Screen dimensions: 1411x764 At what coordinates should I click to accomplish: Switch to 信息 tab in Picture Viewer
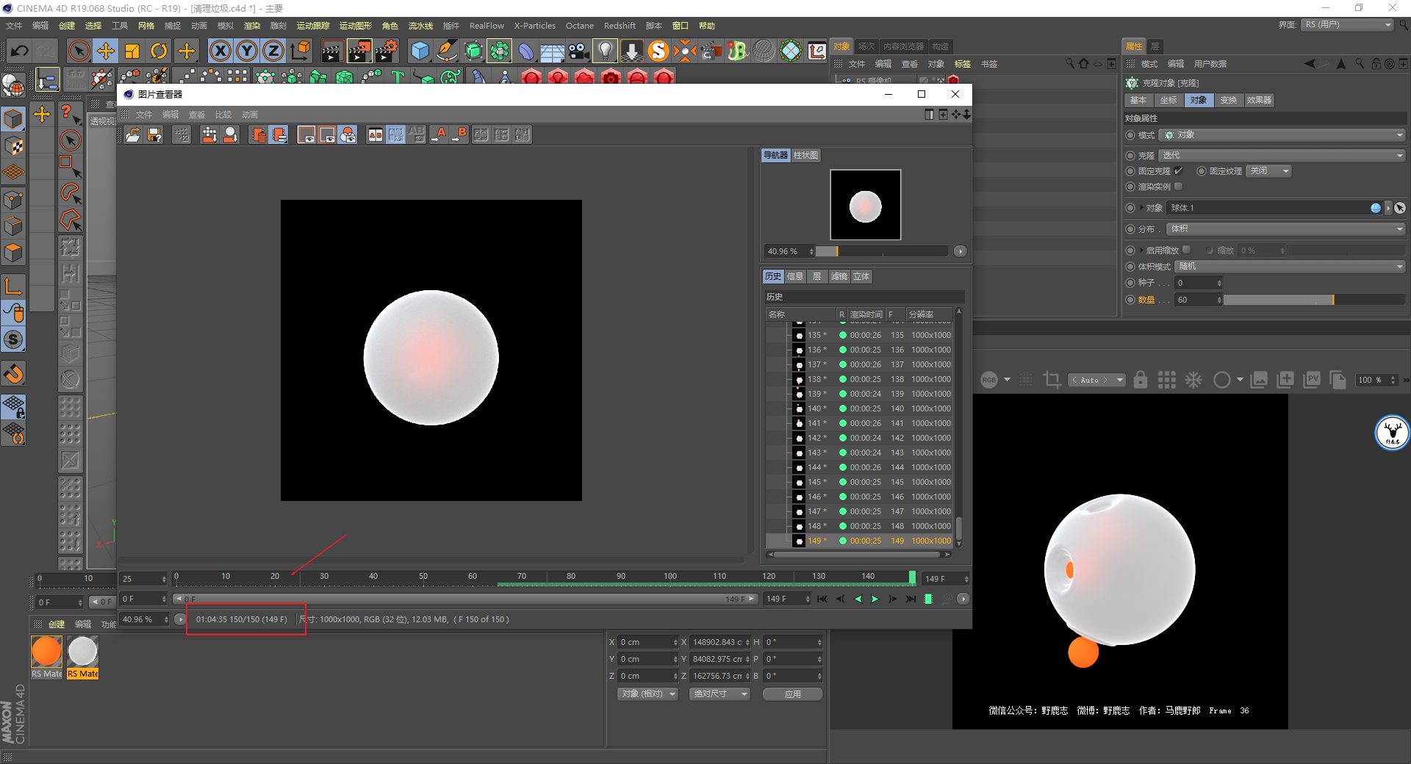pyautogui.click(x=795, y=276)
